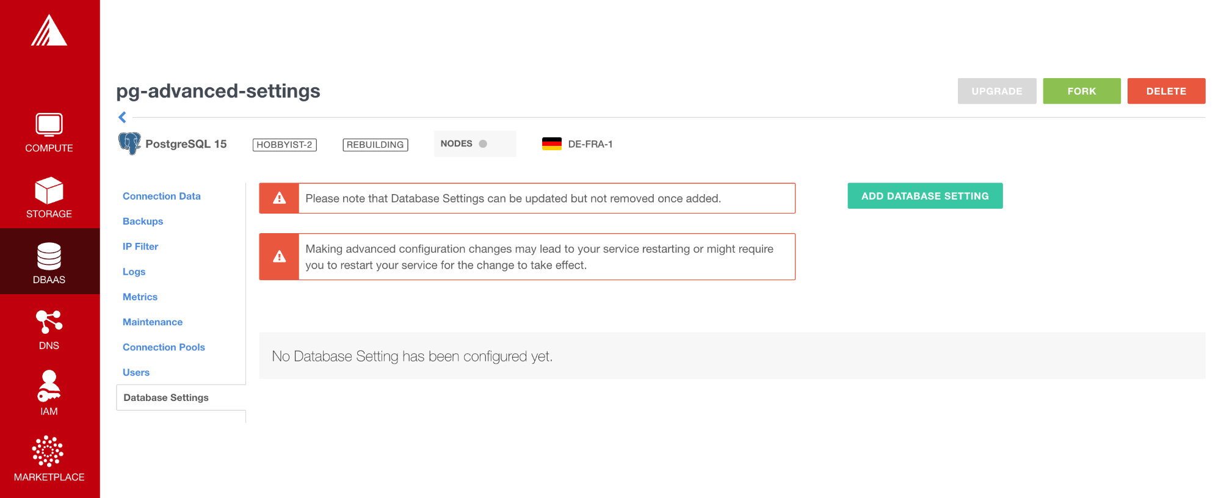The width and height of the screenshot is (1221, 498).
Task: Open the Users tab
Action: tap(136, 372)
